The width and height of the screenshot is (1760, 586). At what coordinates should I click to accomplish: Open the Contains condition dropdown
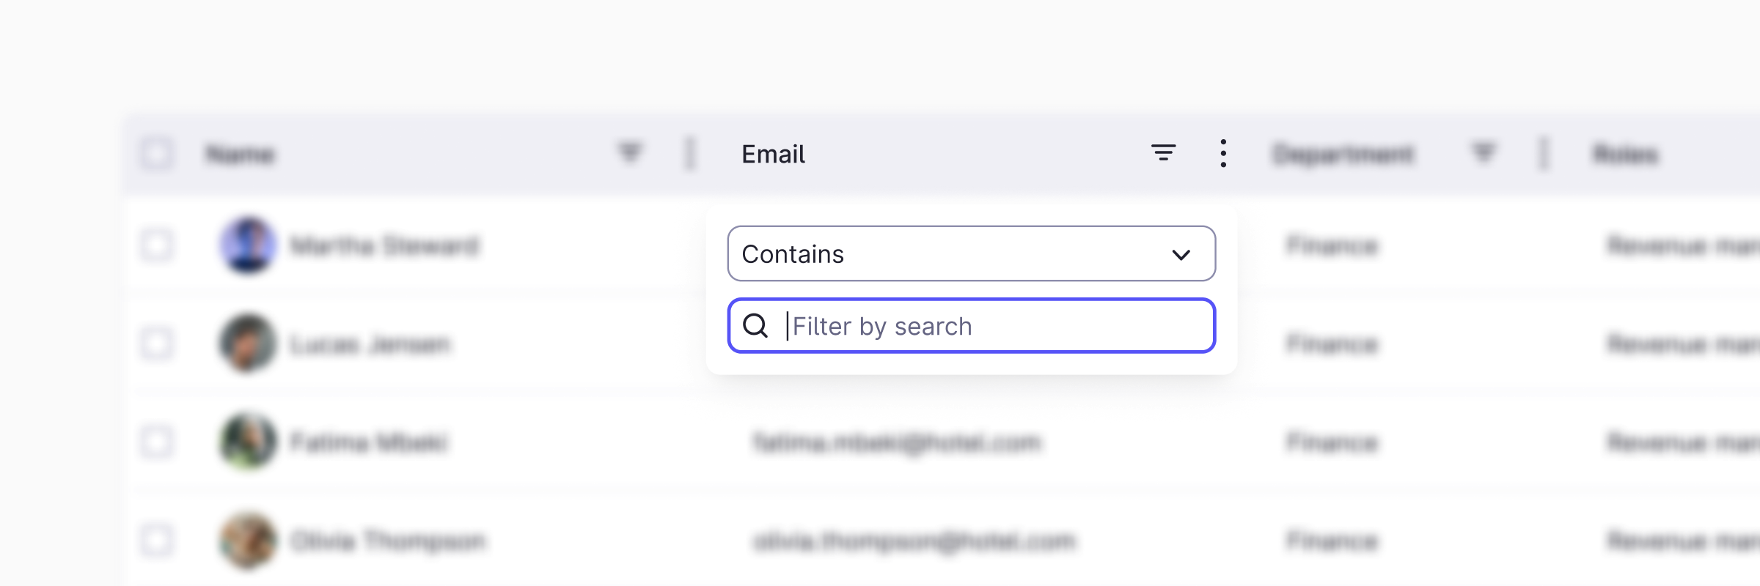coord(953,253)
